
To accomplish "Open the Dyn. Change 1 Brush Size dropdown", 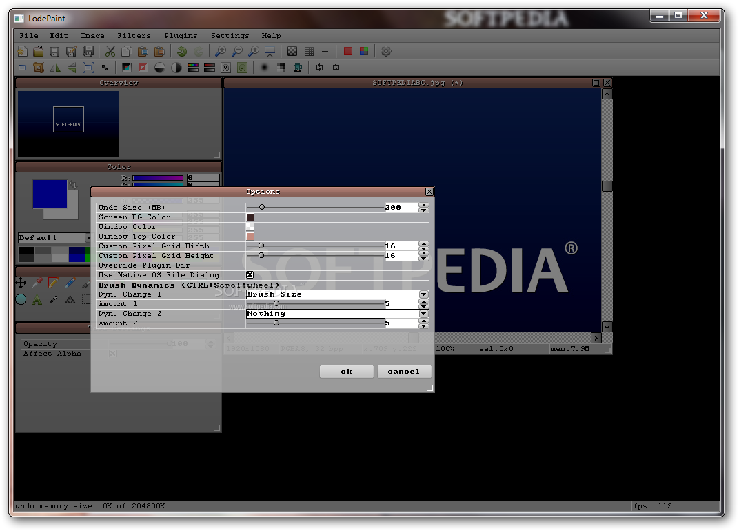I will pyautogui.click(x=338, y=294).
